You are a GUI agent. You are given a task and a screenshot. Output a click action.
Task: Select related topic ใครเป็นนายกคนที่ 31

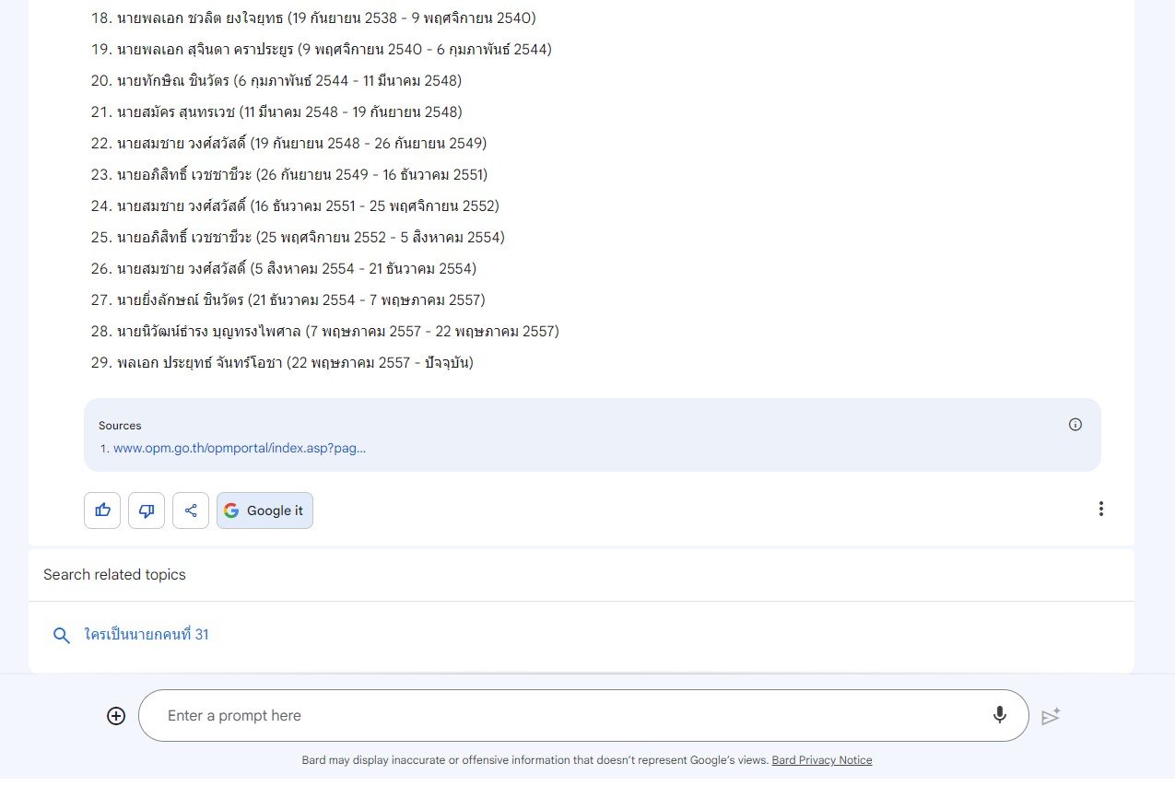pos(146,635)
